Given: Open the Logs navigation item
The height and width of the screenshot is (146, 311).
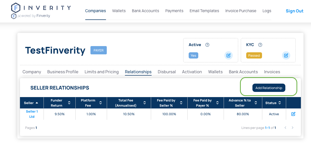Looking at the screenshot, I should 267,11.
